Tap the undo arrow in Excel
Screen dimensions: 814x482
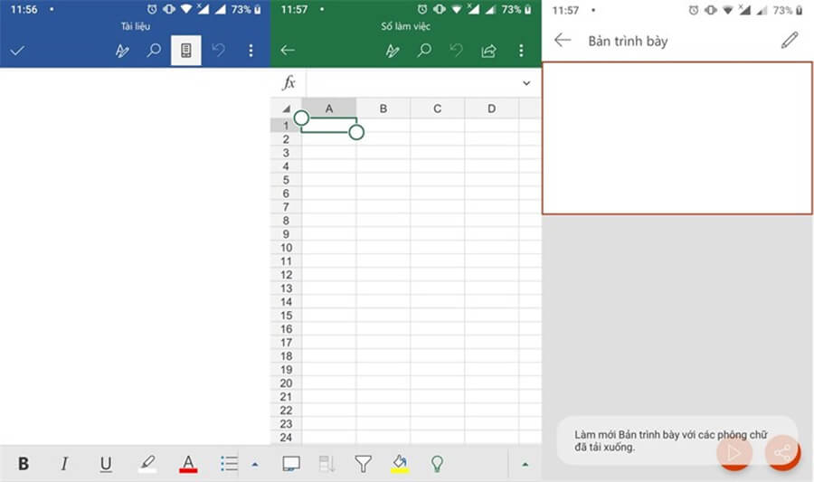pos(457,50)
